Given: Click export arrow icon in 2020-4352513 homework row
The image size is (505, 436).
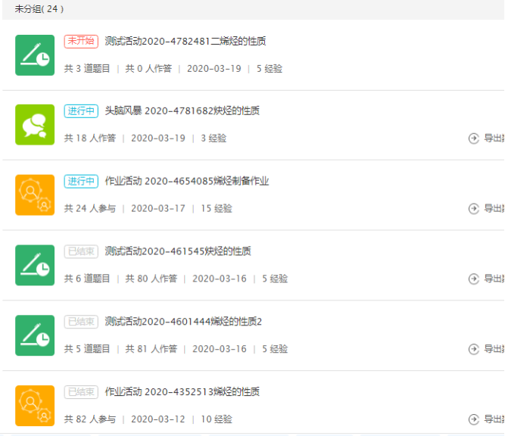Looking at the screenshot, I should click(x=474, y=419).
